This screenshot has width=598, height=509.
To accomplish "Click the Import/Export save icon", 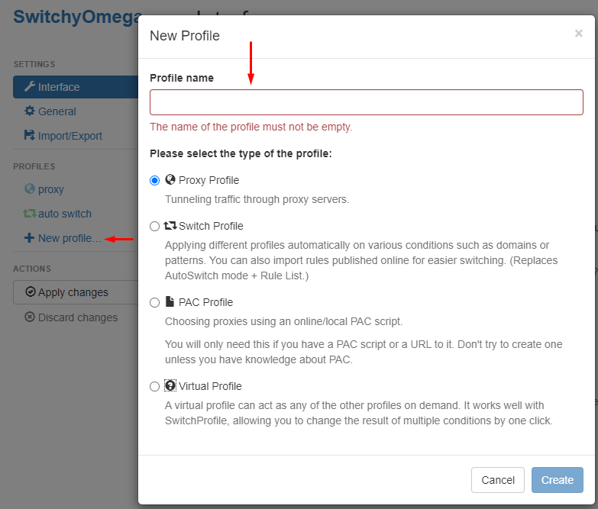I will (29, 135).
